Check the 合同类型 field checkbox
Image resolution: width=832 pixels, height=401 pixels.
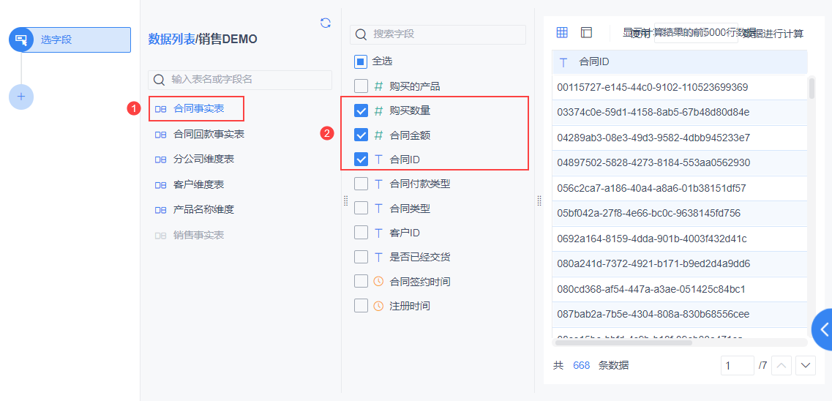click(361, 209)
